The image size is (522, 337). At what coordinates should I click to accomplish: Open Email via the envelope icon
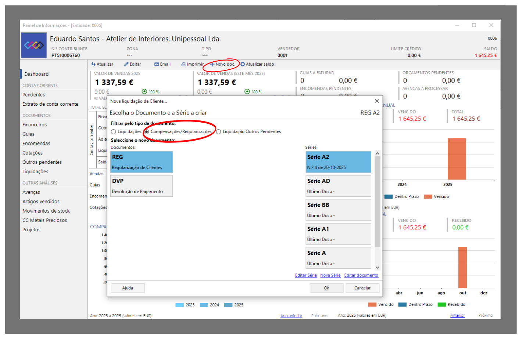157,64
